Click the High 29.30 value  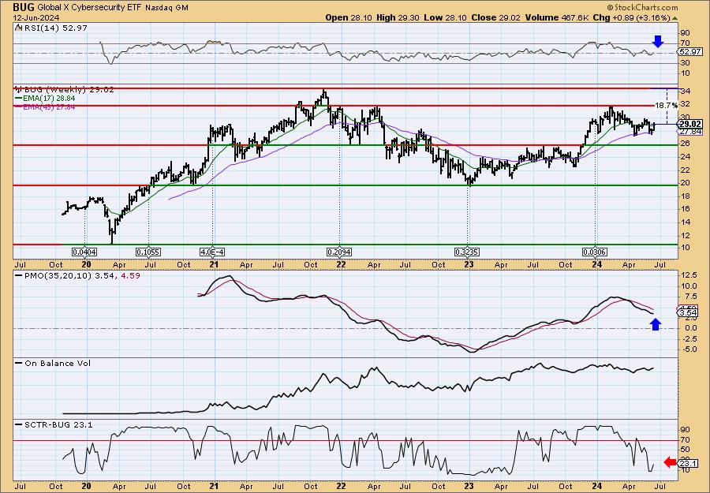pyautogui.click(x=398, y=17)
